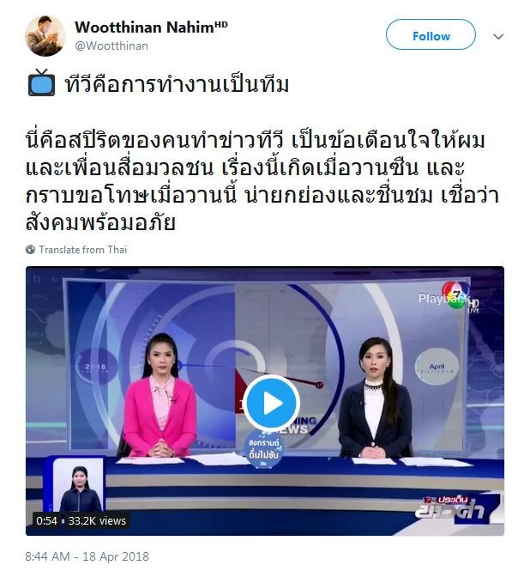Play the embedded news video
The width and height of the screenshot is (524, 571).
coord(271,403)
